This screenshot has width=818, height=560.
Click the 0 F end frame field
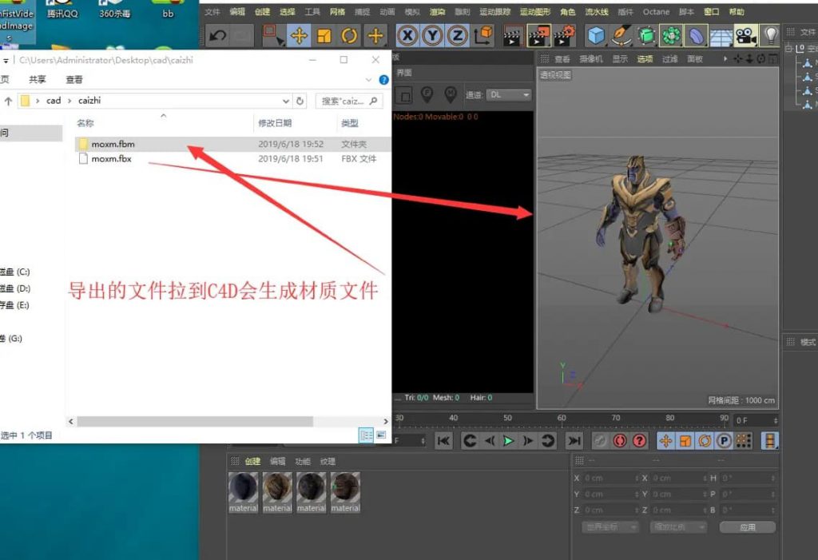coord(756,420)
